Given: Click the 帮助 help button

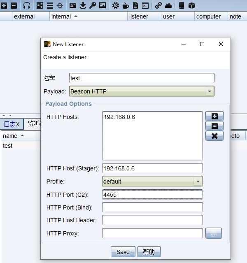Looking at the screenshot, I should click(x=149, y=252).
